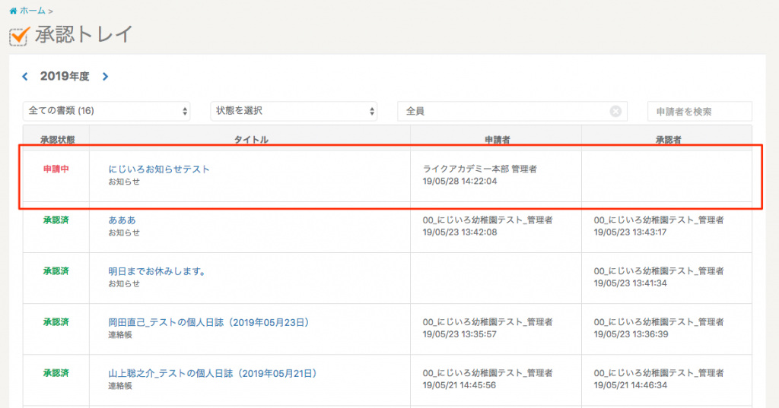This screenshot has width=779, height=408.
Task: Go to next fiscal year arrow
Action: point(105,76)
